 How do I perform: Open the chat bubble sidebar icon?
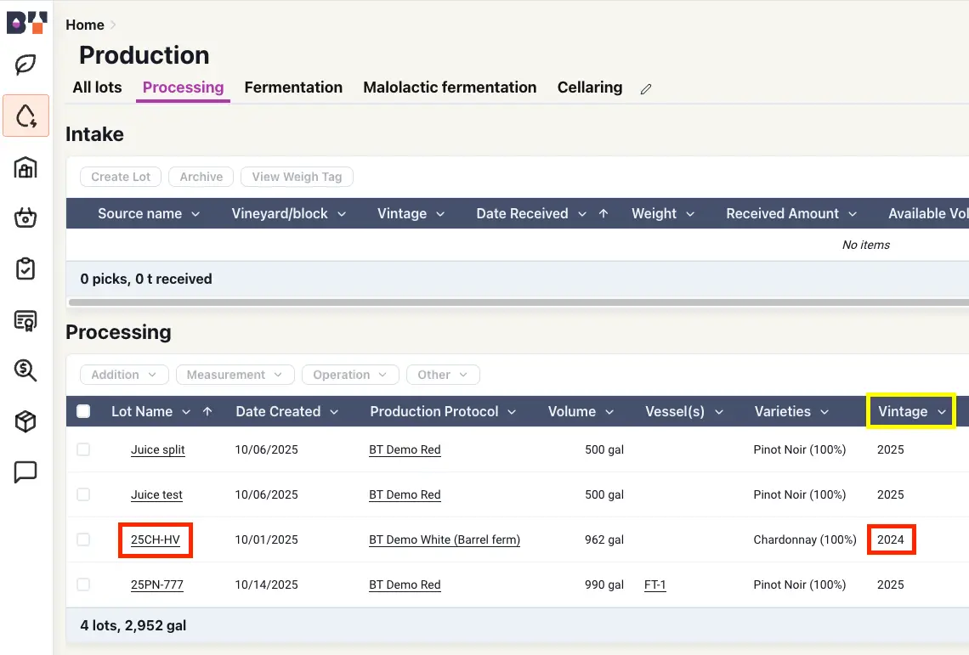click(x=25, y=471)
